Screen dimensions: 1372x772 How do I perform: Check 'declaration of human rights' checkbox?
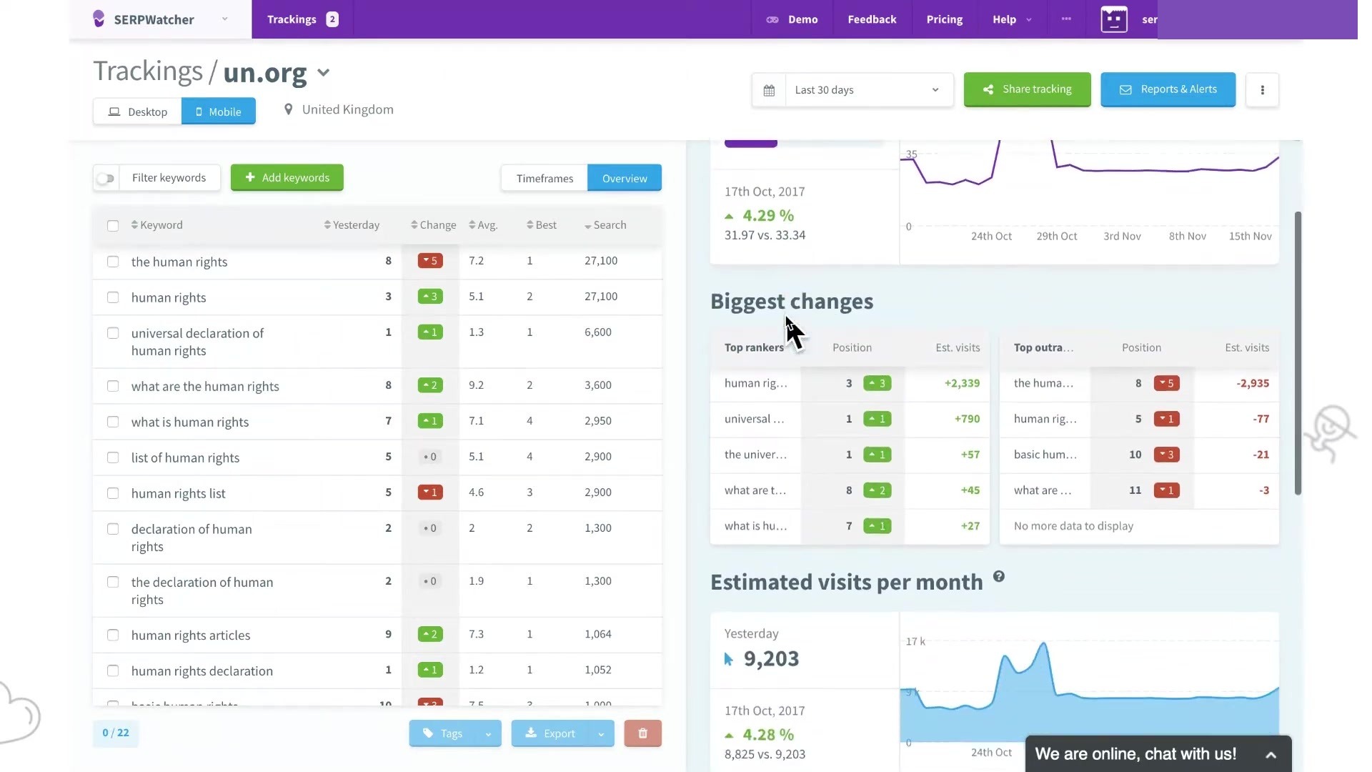113,529
